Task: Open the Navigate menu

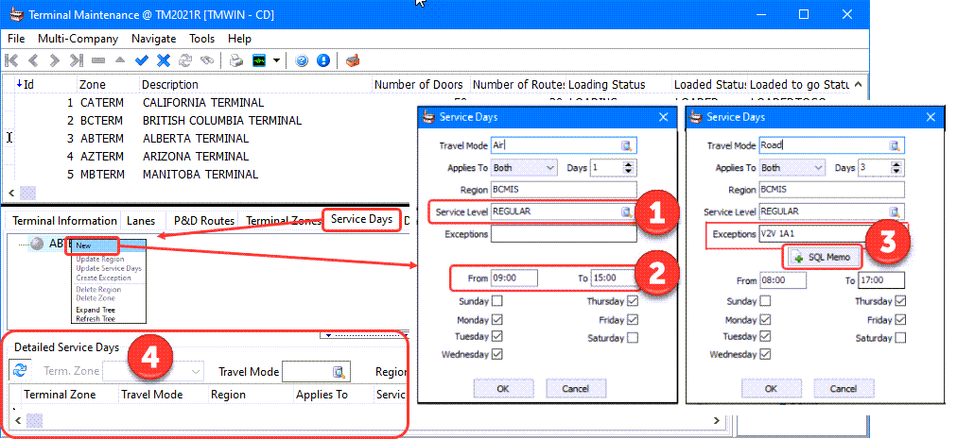Action: pos(153,39)
